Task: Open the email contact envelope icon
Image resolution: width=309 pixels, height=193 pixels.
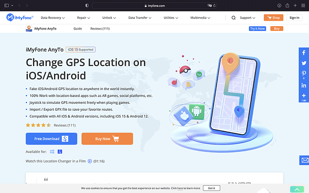Action: [x=305, y=160]
